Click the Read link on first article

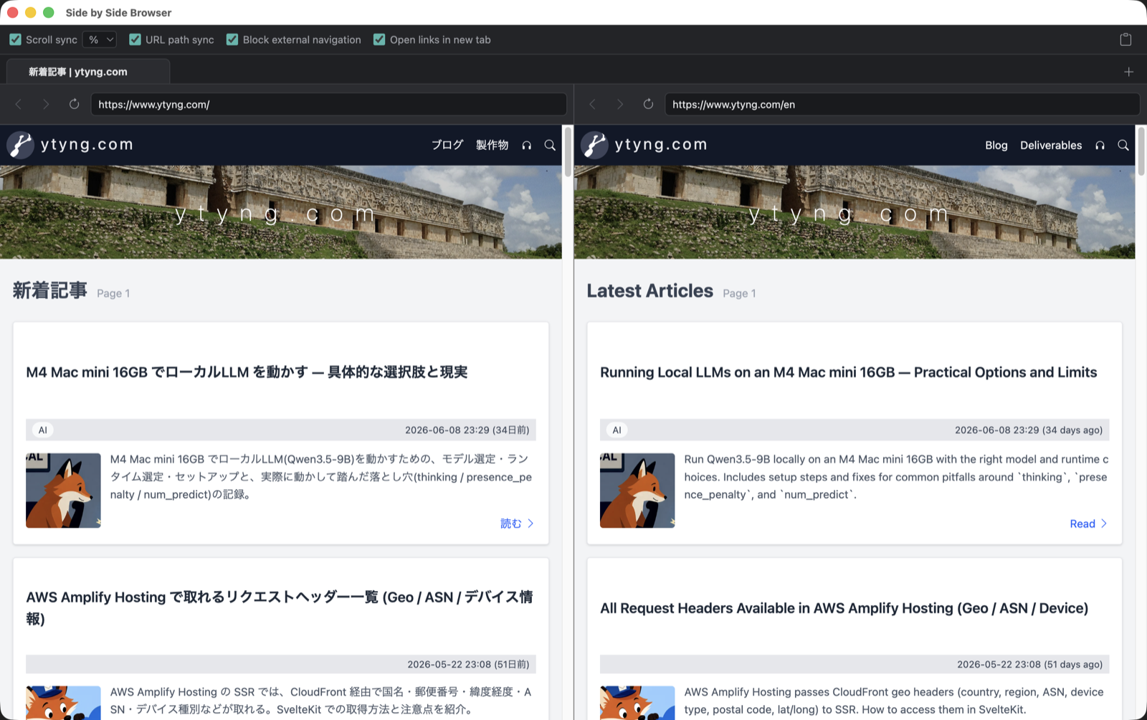(x=1082, y=524)
